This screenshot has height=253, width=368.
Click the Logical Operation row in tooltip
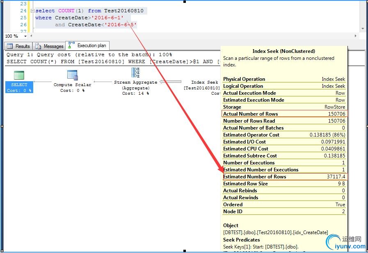point(284,86)
